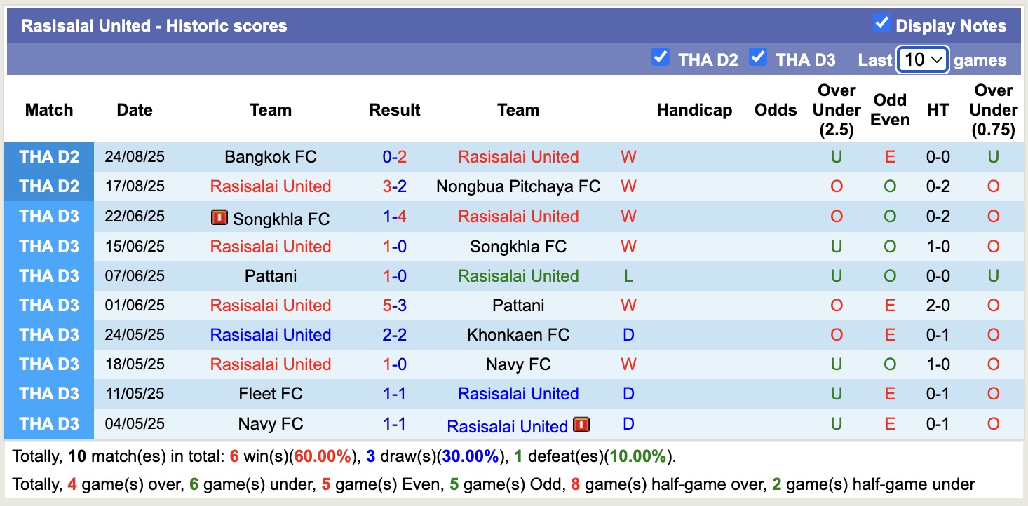Click the Khonkaen FC team name
The width and height of the screenshot is (1028, 506).
point(518,335)
